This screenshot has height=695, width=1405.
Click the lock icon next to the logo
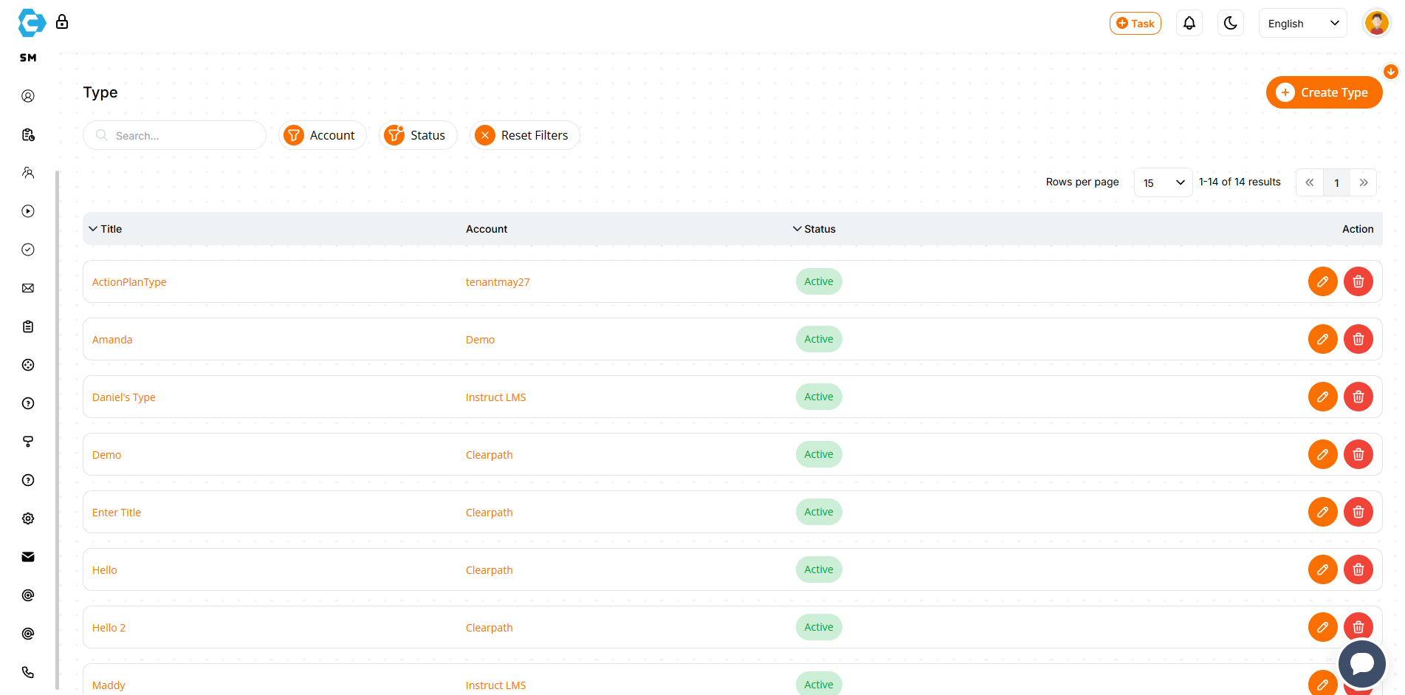click(x=62, y=21)
